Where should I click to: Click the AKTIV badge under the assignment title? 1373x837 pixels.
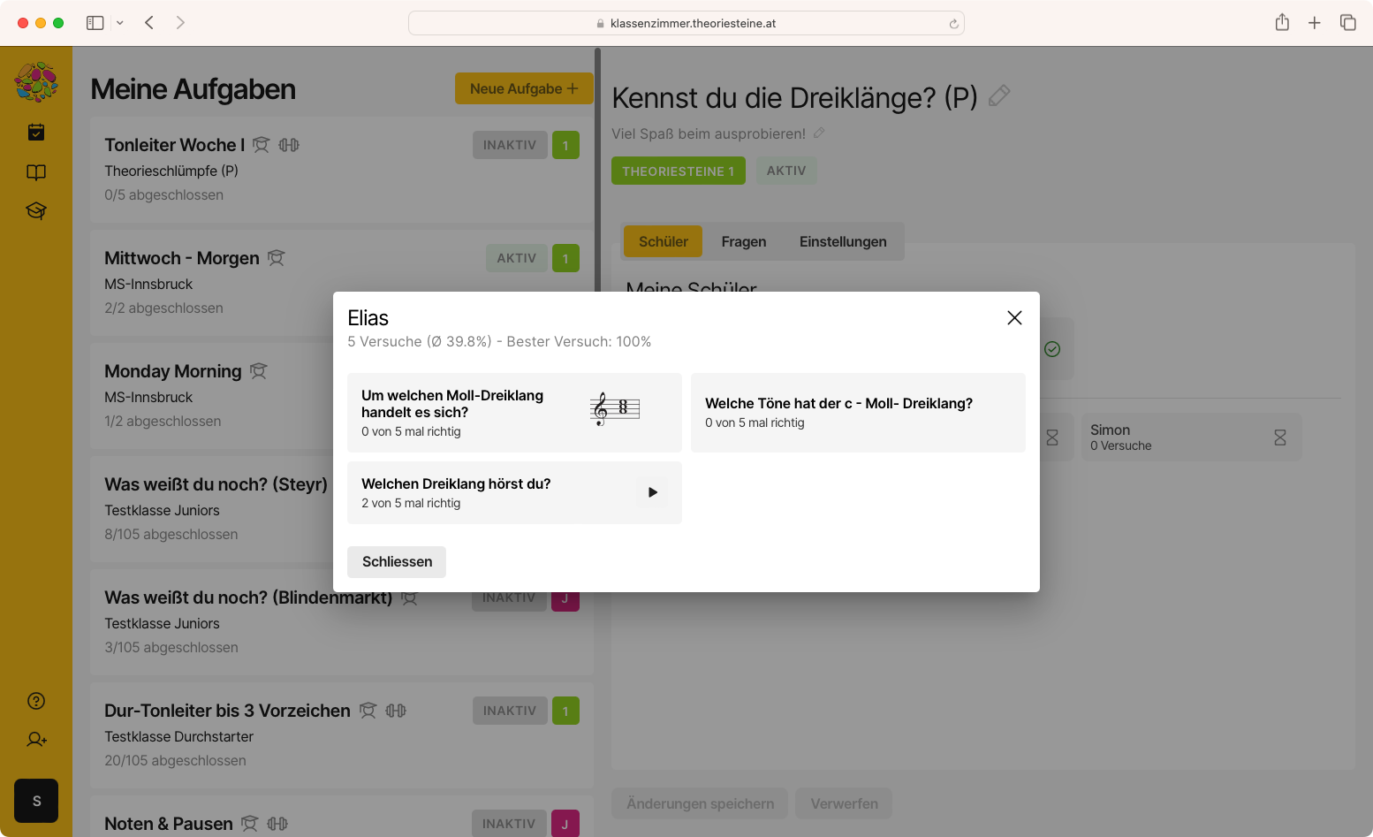coord(786,171)
